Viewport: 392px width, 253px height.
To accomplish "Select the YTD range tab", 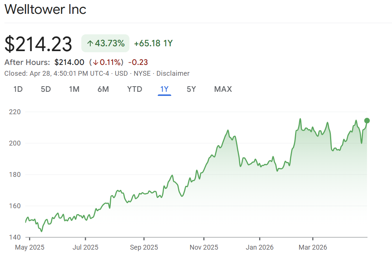I will coord(134,89).
